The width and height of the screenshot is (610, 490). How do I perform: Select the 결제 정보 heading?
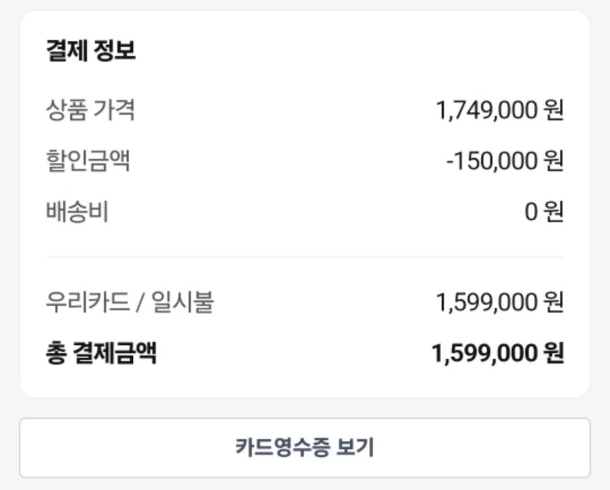[91, 51]
